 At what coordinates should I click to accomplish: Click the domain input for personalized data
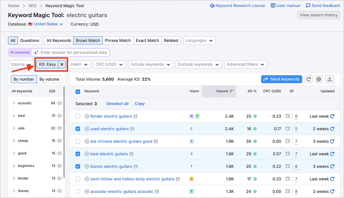[x=71, y=53]
